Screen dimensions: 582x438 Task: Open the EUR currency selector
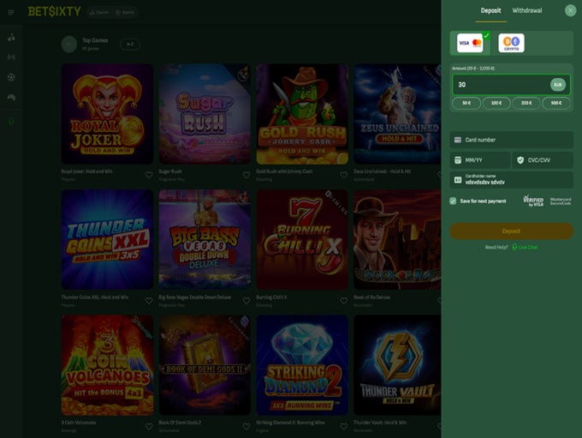pos(557,85)
